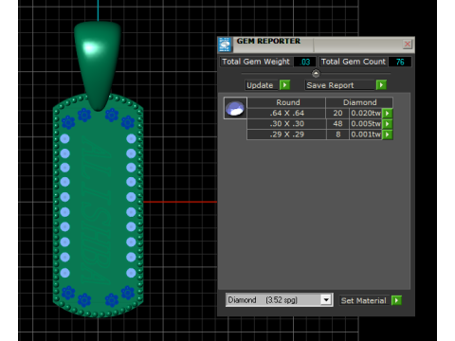This screenshot has width=455, height=341.
Task: Open the Diamond material dropdown arrow
Action: tap(326, 299)
